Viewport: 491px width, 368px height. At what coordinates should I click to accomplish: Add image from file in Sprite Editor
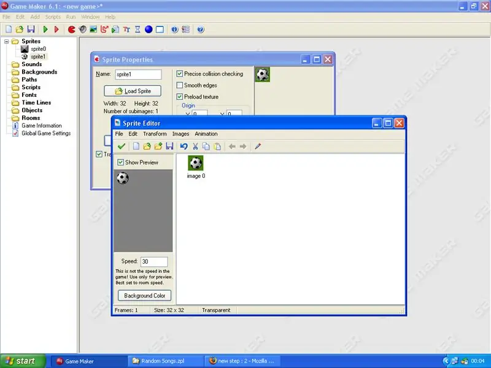tap(158, 146)
